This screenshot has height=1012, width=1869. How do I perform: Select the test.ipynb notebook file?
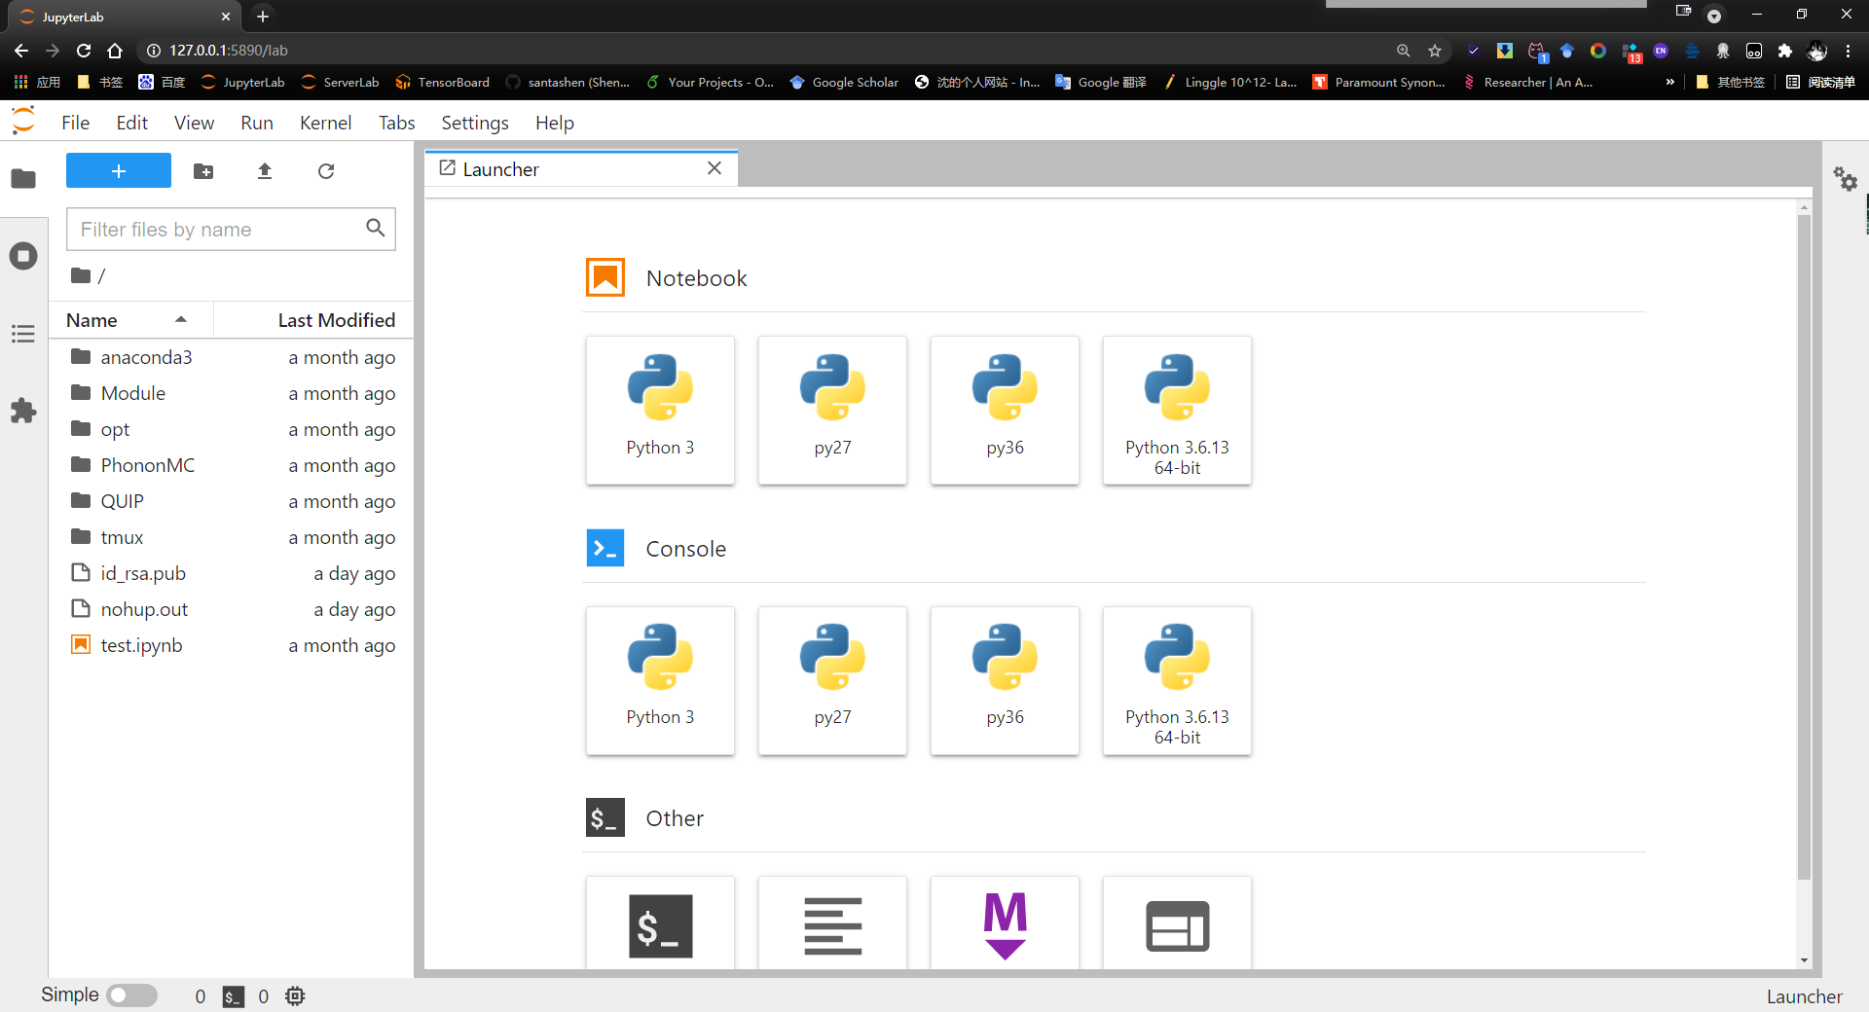232,645
